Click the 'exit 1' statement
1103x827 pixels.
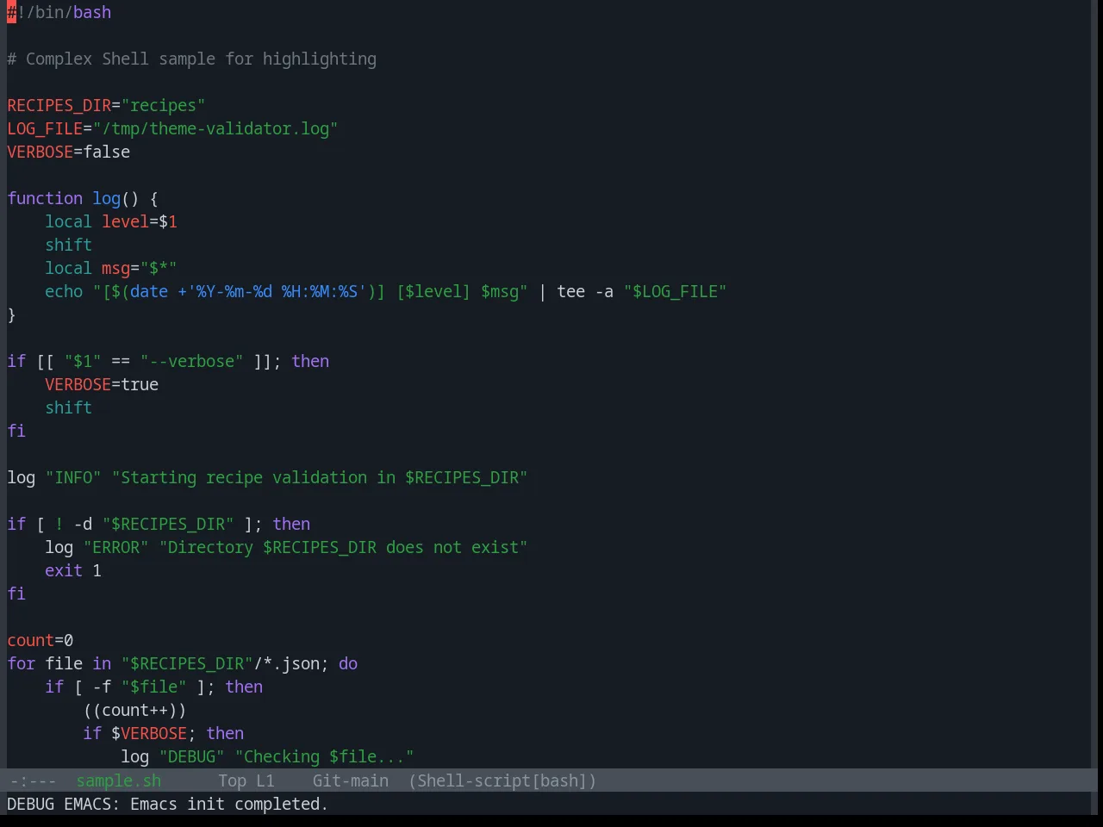click(x=73, y=570)
